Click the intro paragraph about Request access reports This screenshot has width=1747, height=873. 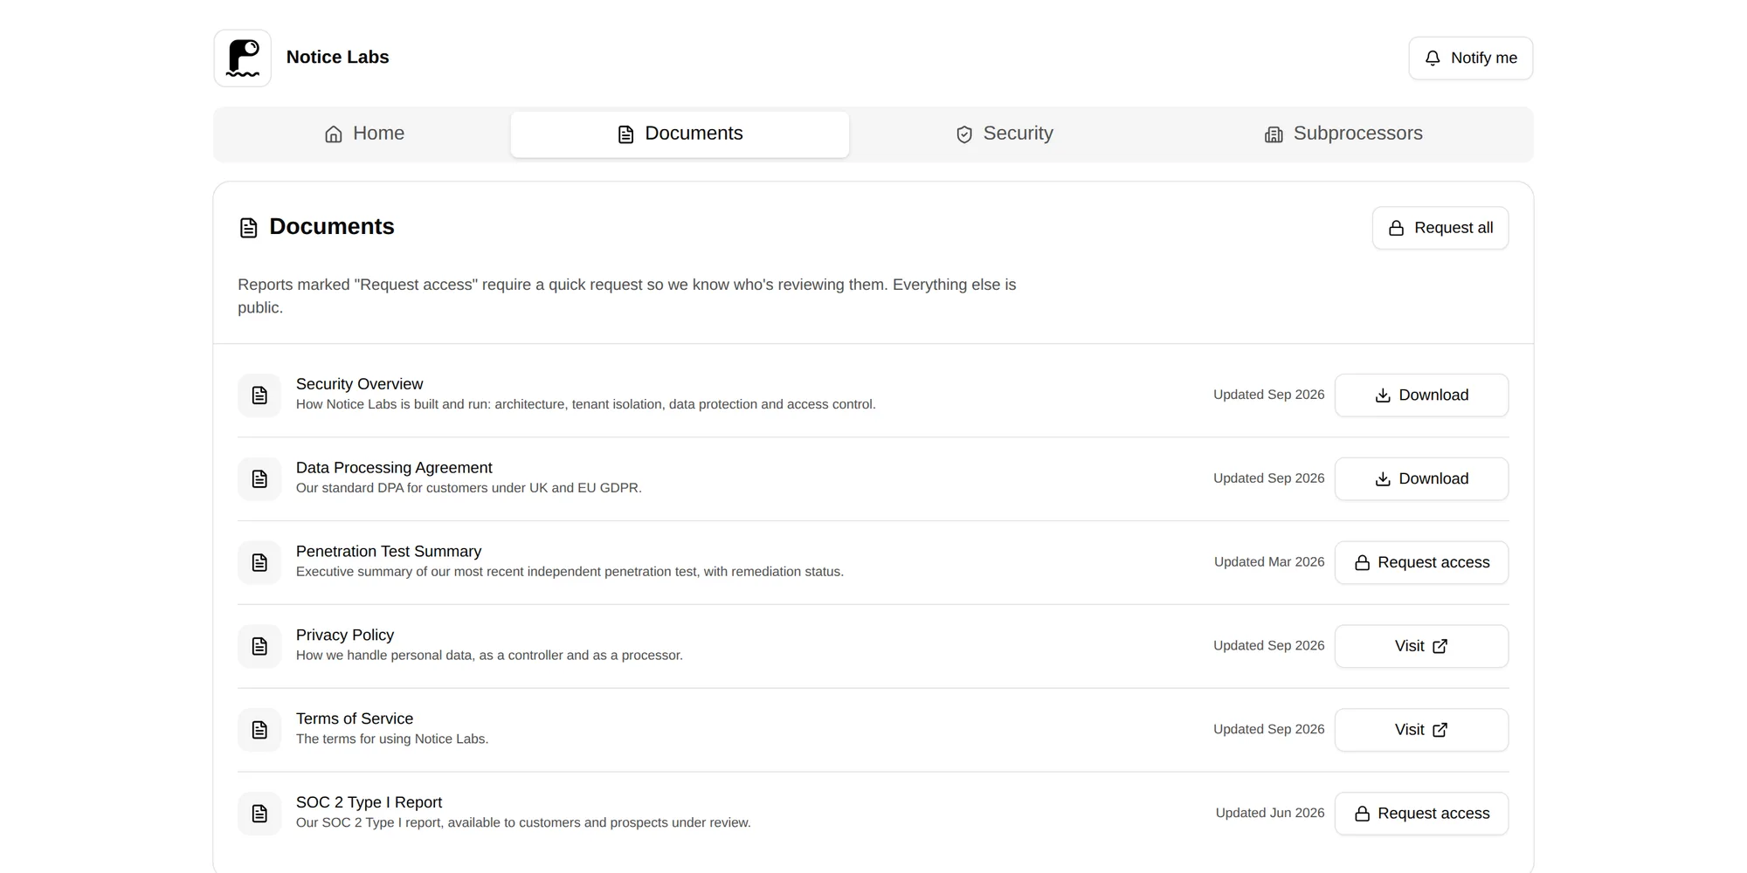(627, 296)
